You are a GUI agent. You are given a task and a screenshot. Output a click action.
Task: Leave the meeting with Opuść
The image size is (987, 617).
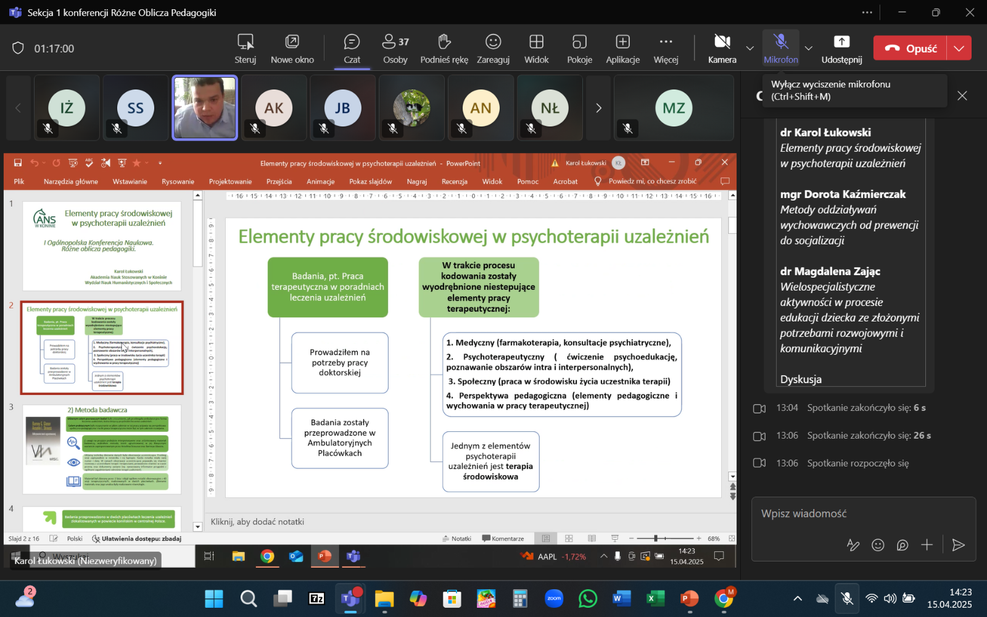[911, 48]
